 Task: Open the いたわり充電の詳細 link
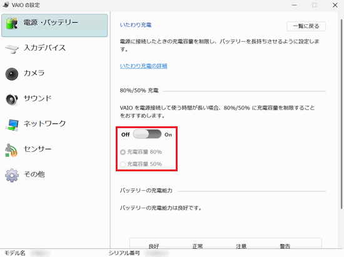tap(143, 66)
